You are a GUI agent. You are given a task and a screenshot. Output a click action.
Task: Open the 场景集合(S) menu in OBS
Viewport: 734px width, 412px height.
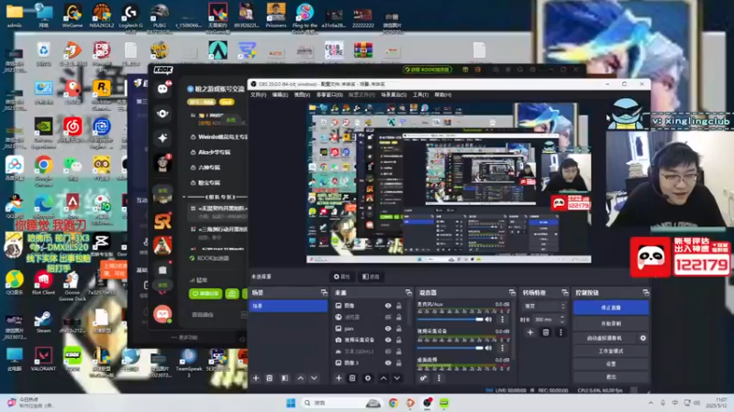[x=394, y=95]
